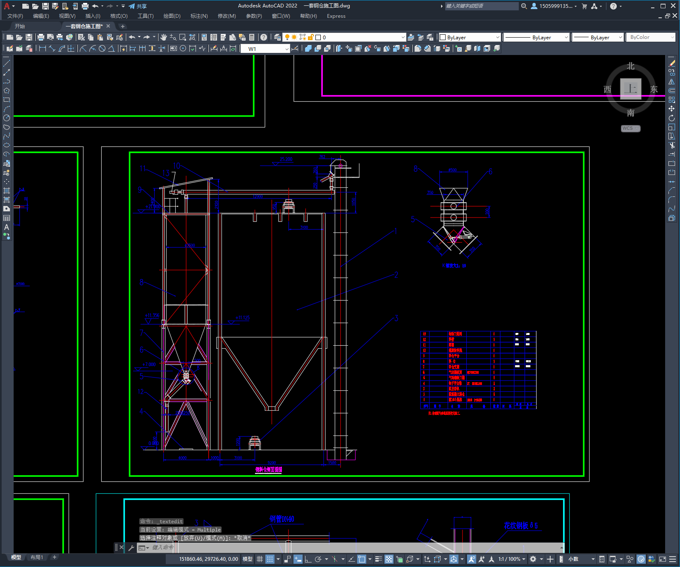The height and width of the screenshot is (567, 680).
Task: Open the 文件(F) menu
Action: click(15, 16)
